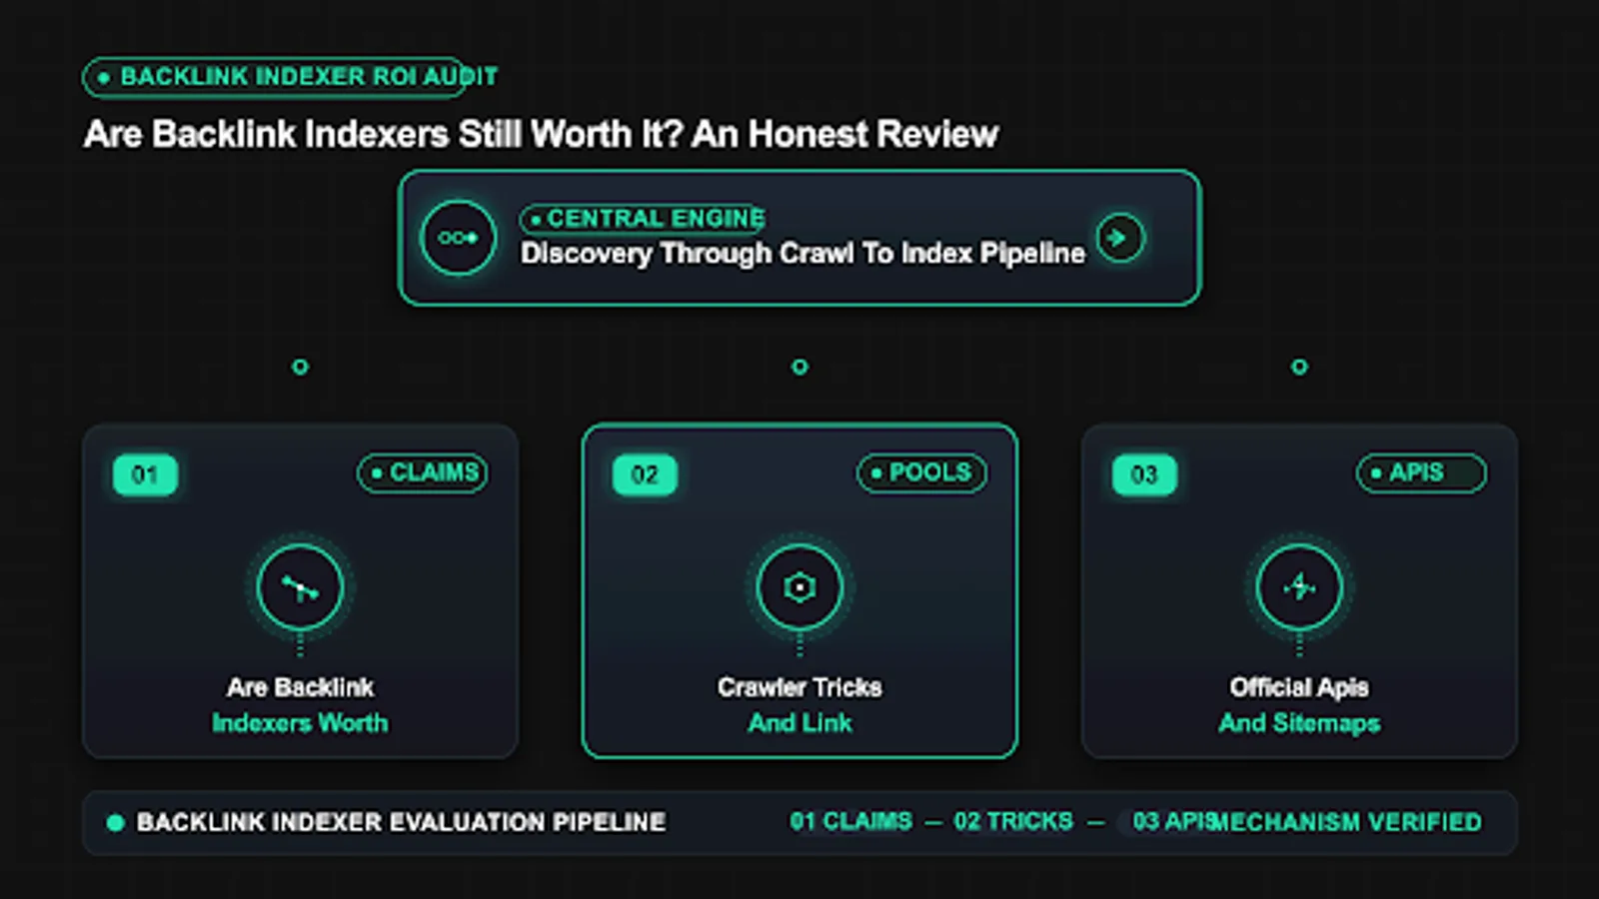Screen dimensions: 1599x899
Task: Click 'And Sitemaps' green subtitle
Action: click(1299, 723)
